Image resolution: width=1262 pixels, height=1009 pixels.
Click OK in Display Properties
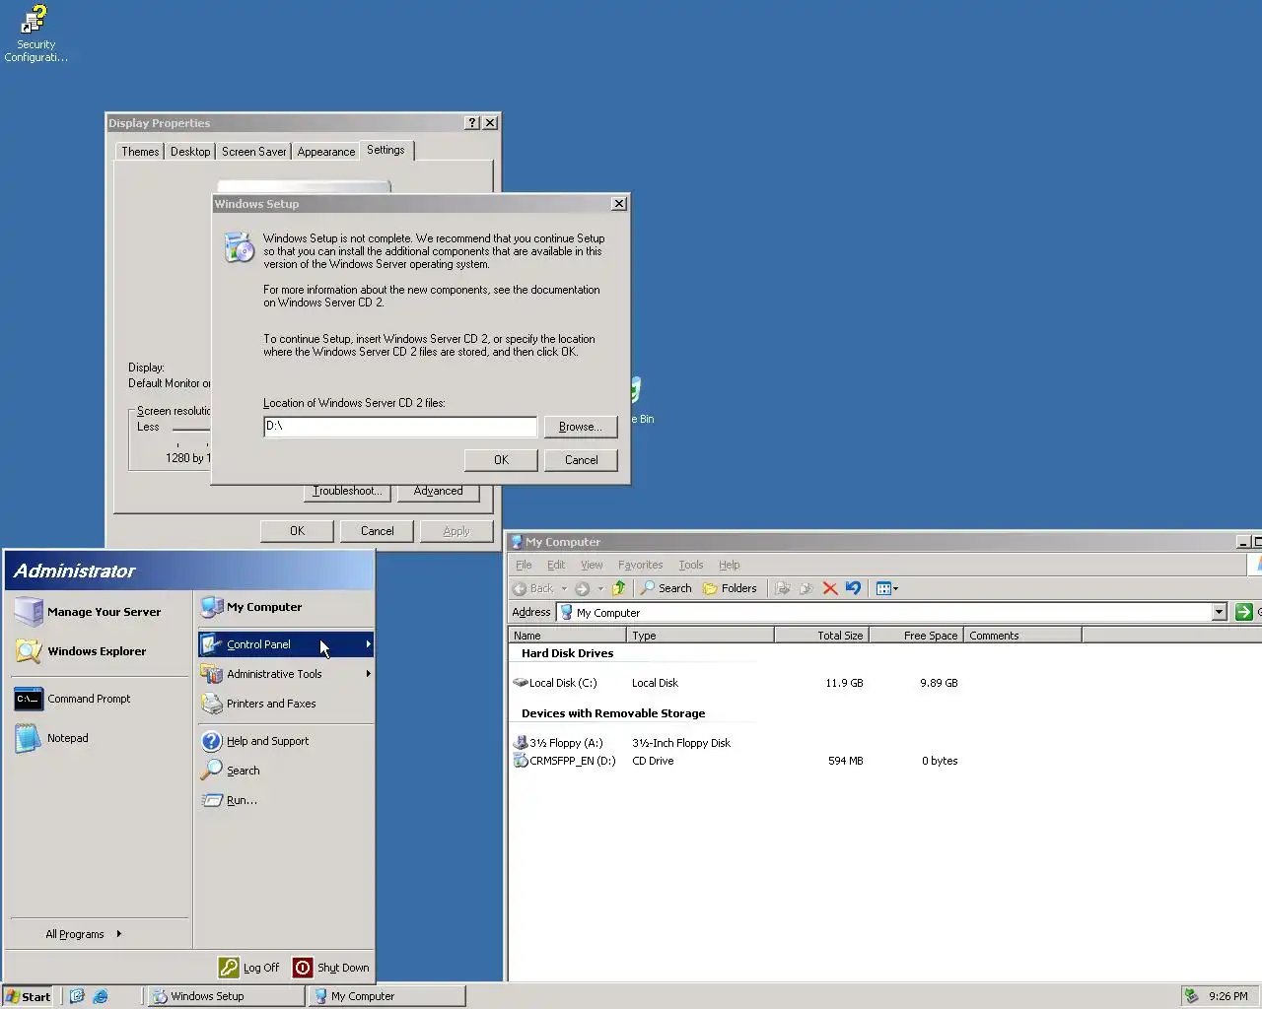click(x=297, y=531)
